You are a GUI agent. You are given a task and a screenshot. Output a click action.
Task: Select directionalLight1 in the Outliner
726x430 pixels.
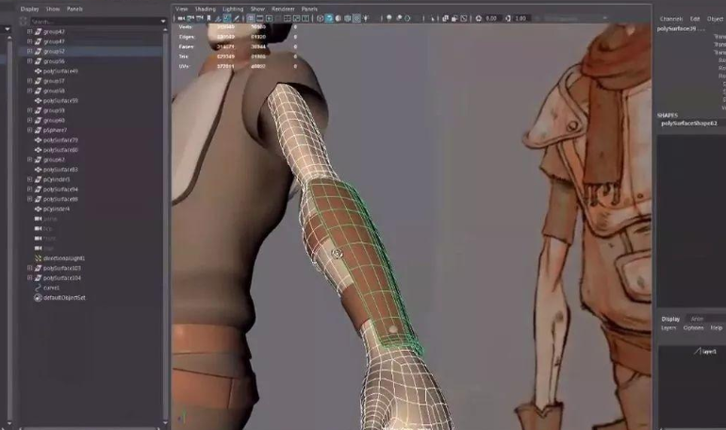[x=64, y=258]
